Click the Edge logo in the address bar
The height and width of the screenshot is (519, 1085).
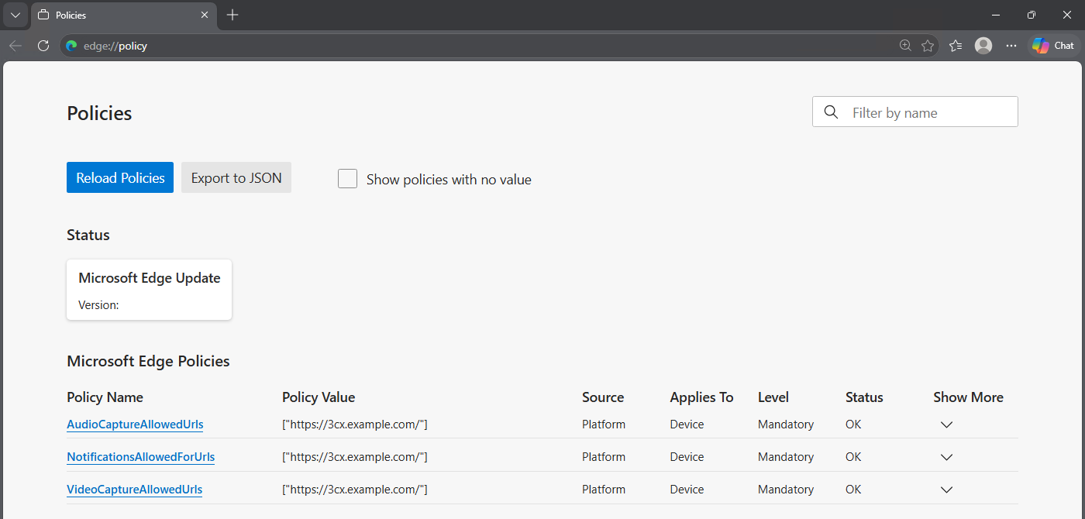(72, 46)
